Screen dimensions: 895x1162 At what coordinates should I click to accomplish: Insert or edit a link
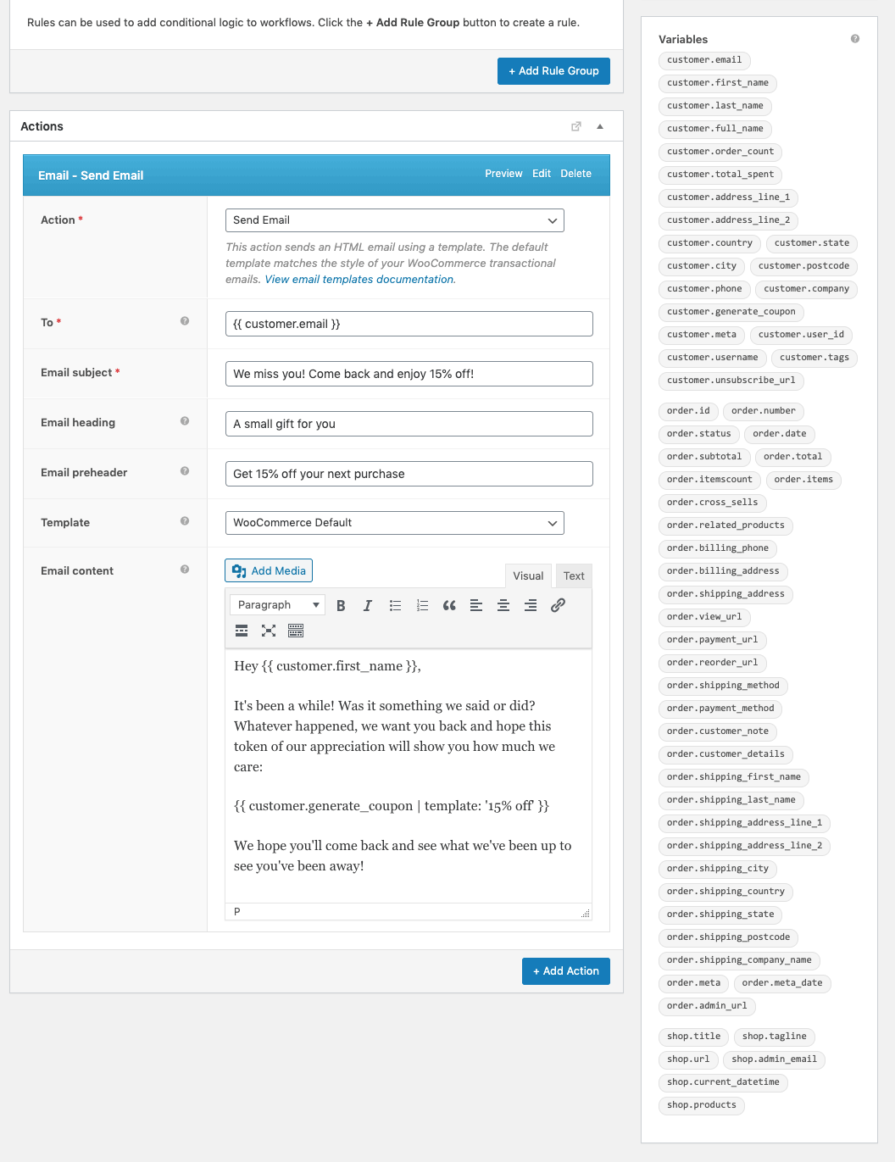point(558,605)
